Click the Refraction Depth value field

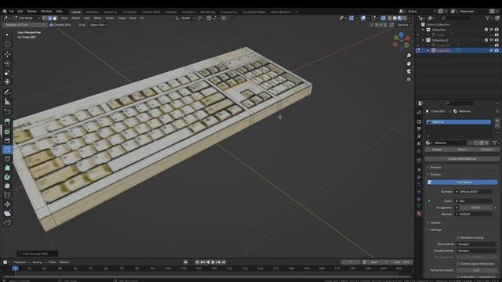(x=477, y=270)
